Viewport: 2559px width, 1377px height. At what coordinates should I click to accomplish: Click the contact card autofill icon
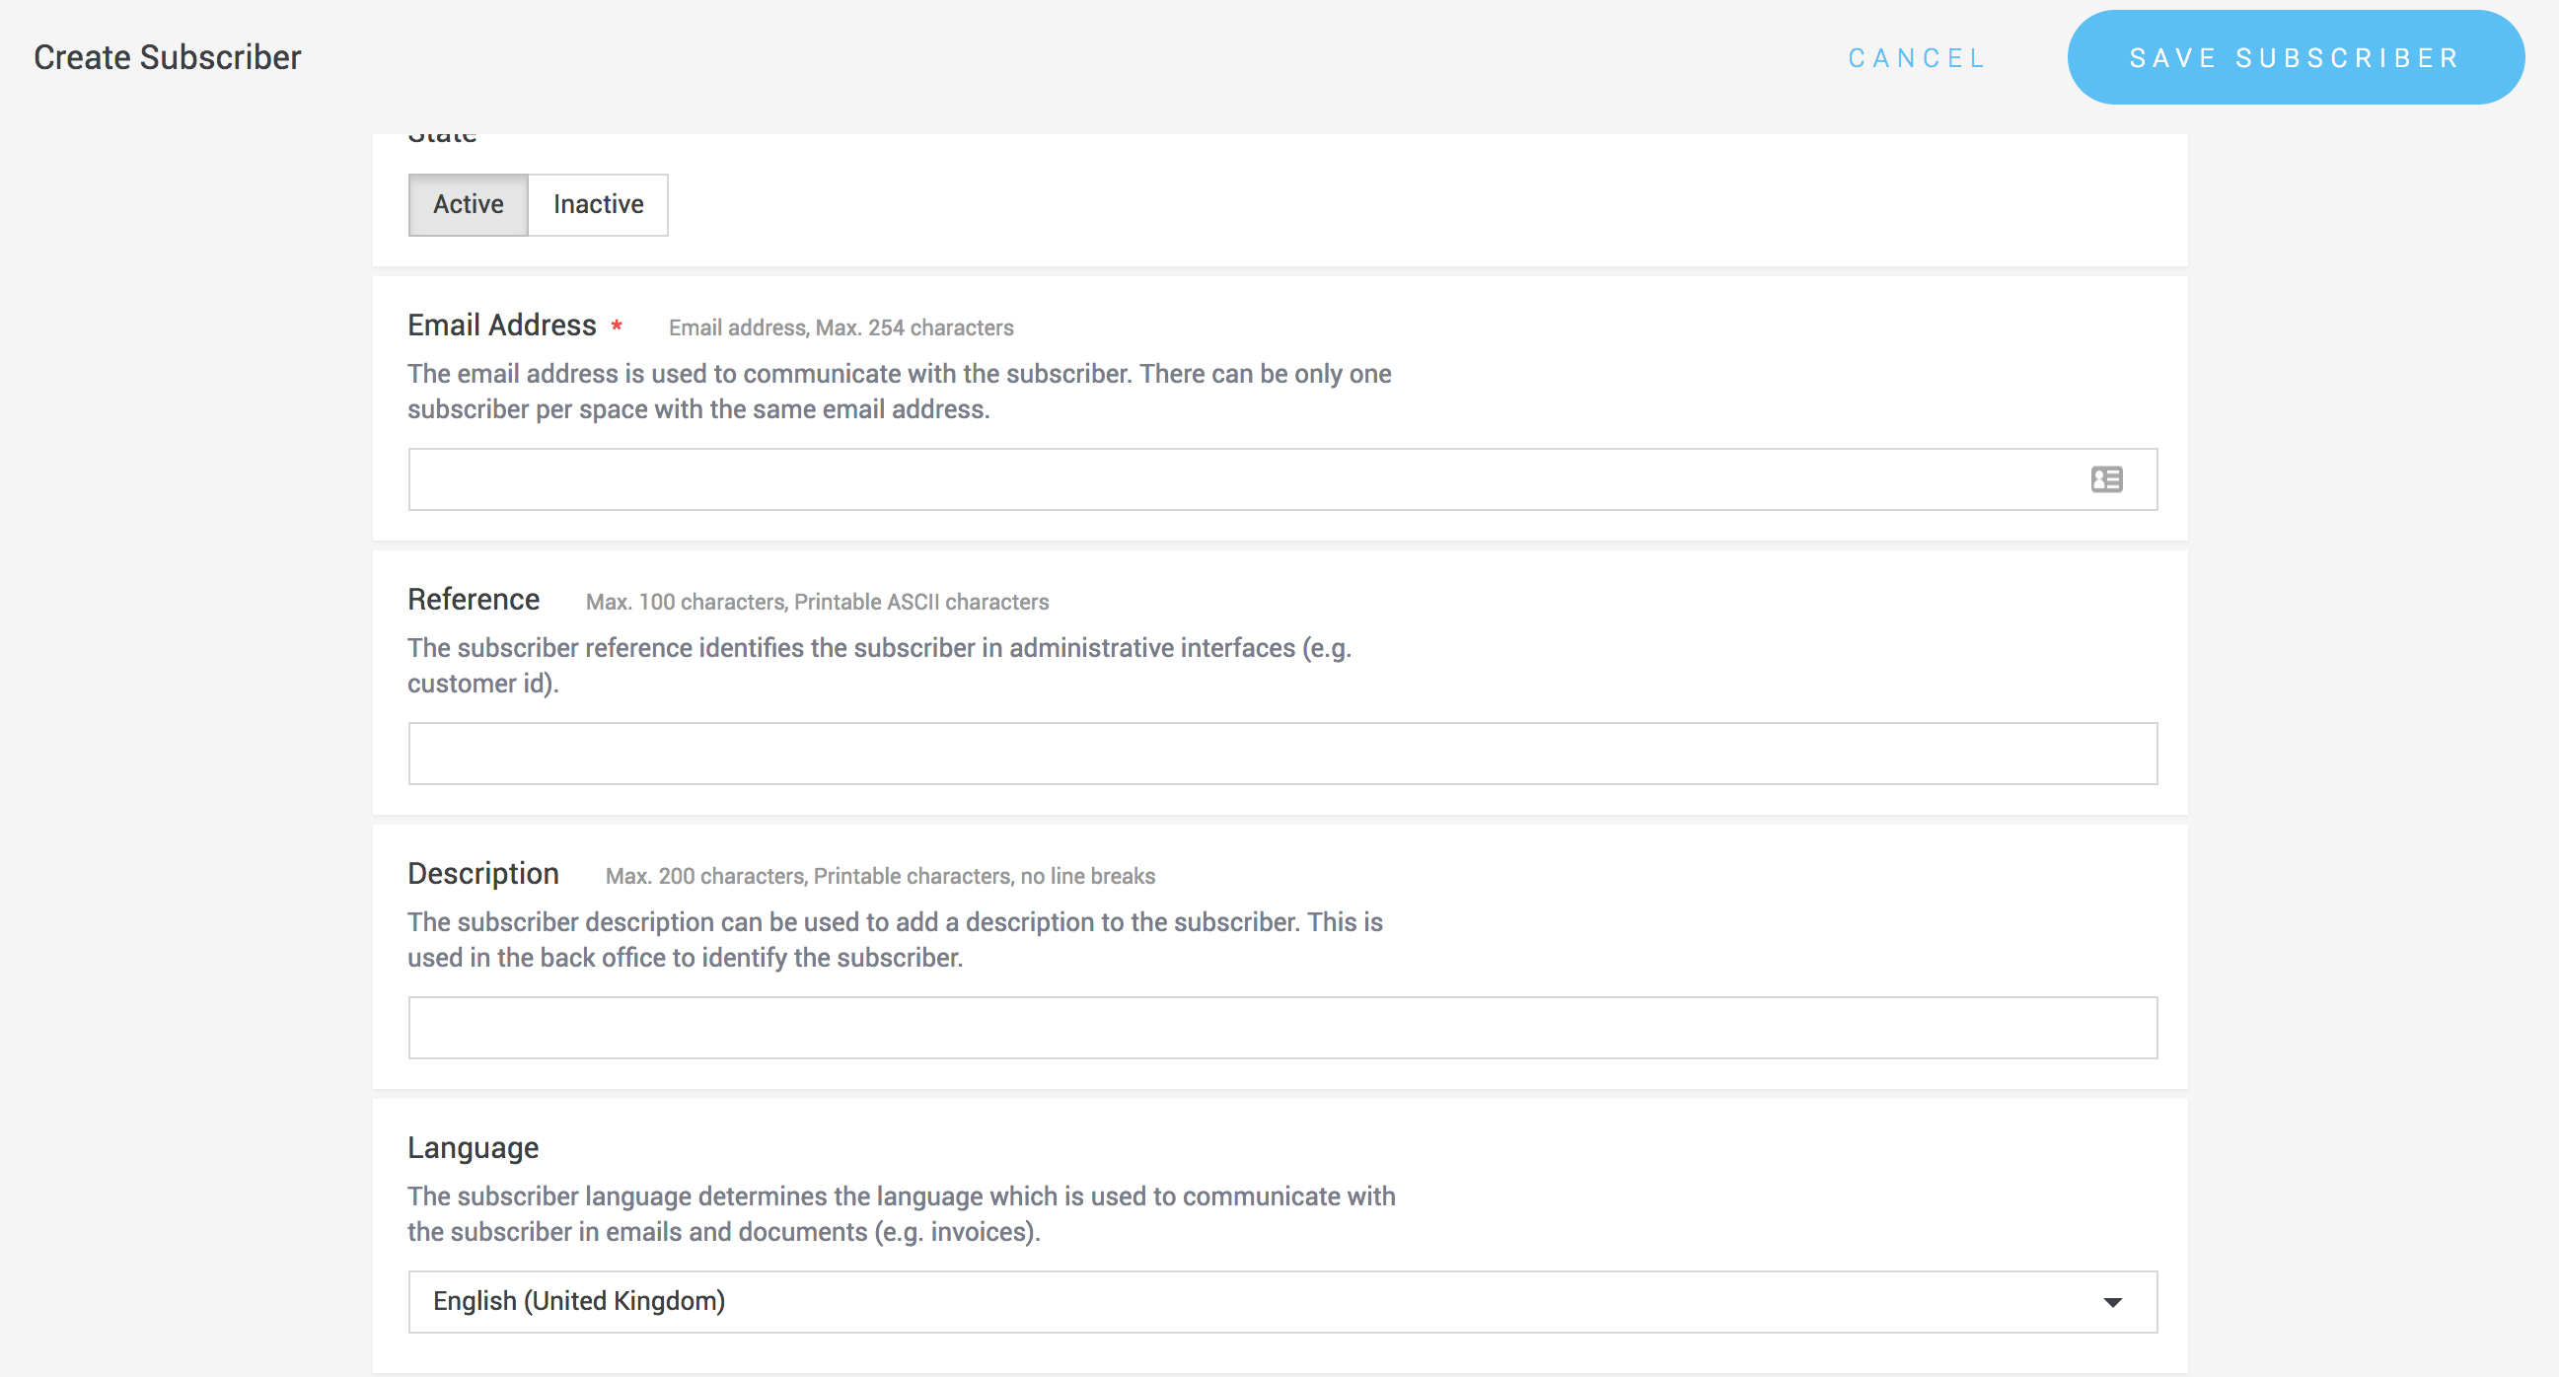click(2106, 479)
